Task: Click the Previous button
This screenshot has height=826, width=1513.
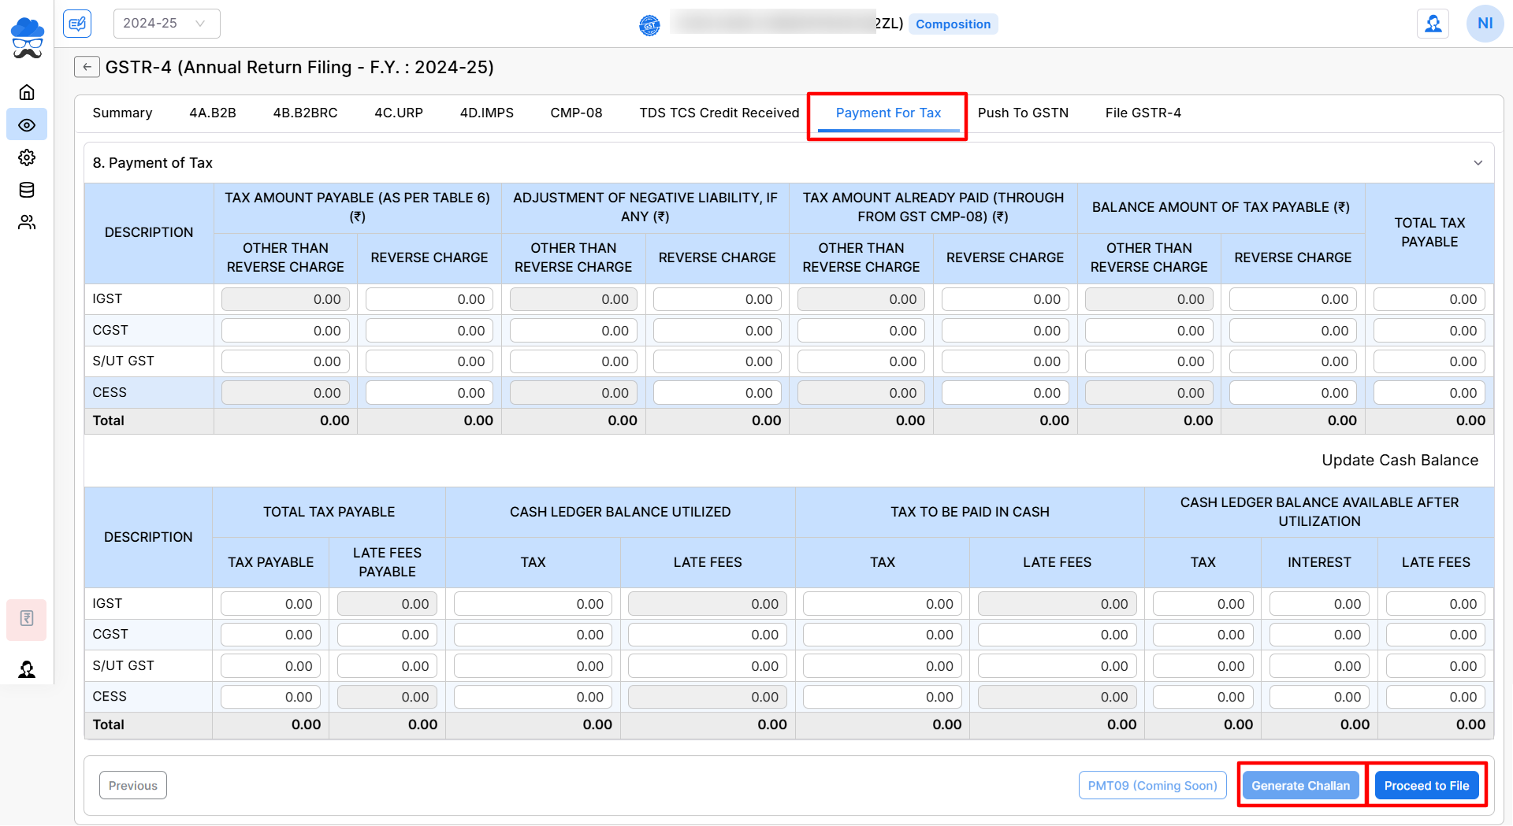Action: click(133, 785)
